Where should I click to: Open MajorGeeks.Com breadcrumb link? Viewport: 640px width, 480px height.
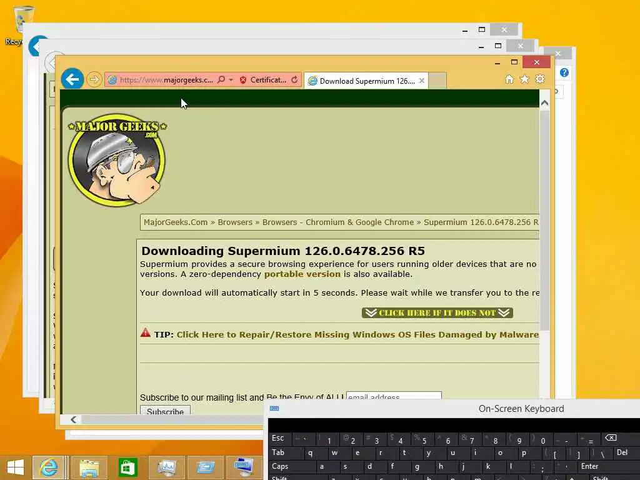click(176, 222)
